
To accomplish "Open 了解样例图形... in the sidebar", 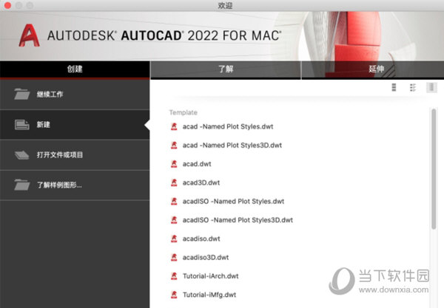I will (75, 185).
